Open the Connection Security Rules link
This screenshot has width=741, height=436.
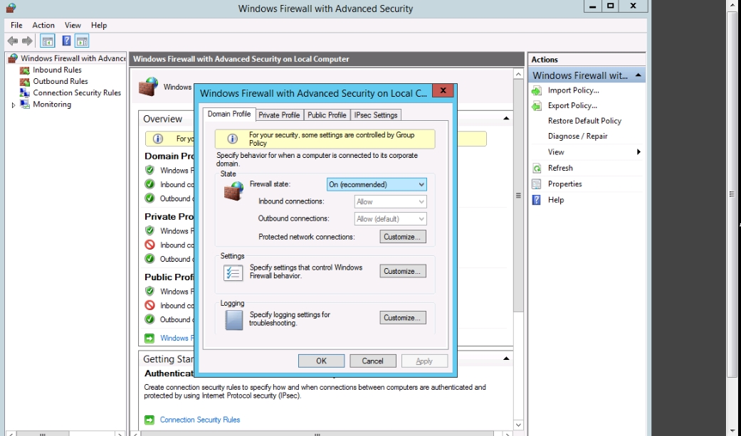[200, 420]
